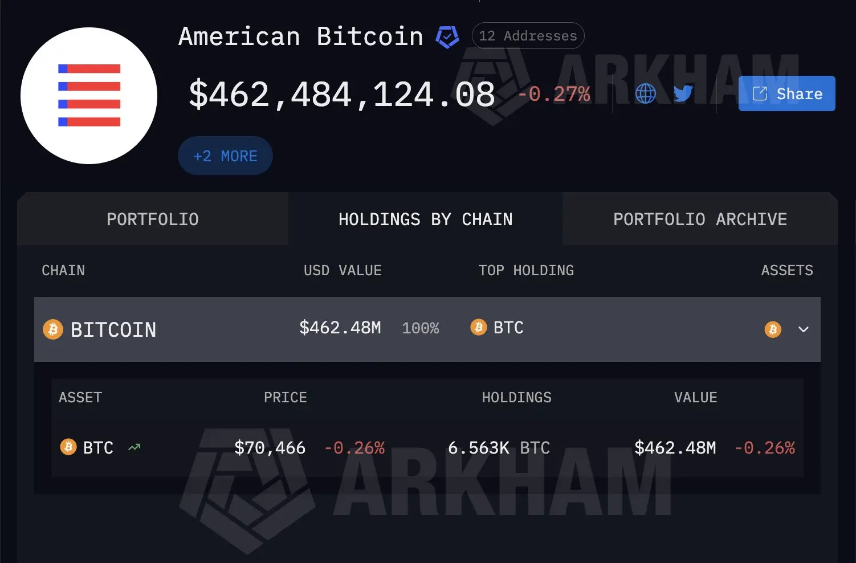Click the share box icon inside the Share button
The image size is (856, 563).
(760, 93)
